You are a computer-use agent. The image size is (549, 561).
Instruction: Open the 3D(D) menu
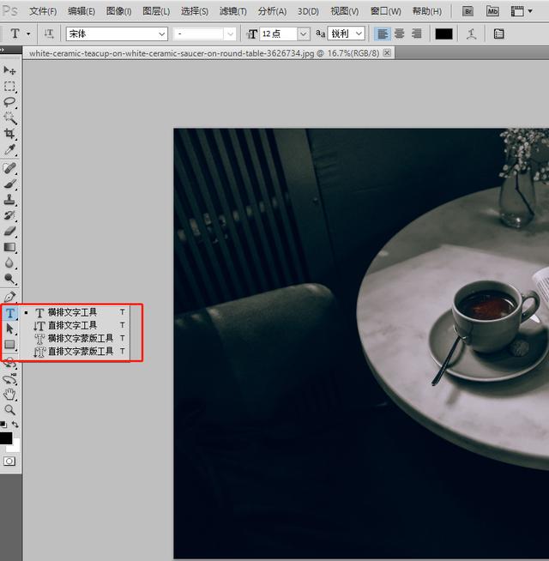tap(308, 11)
